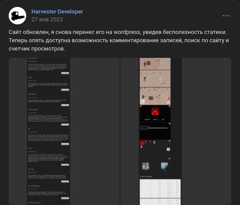Open the post options three-dots menu

point(226,16)
